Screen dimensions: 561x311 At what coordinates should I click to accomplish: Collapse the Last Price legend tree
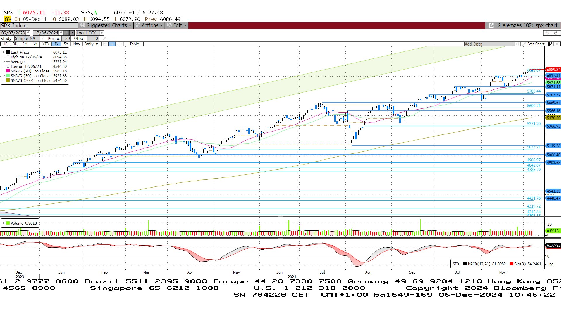click(x=4, y=52)
